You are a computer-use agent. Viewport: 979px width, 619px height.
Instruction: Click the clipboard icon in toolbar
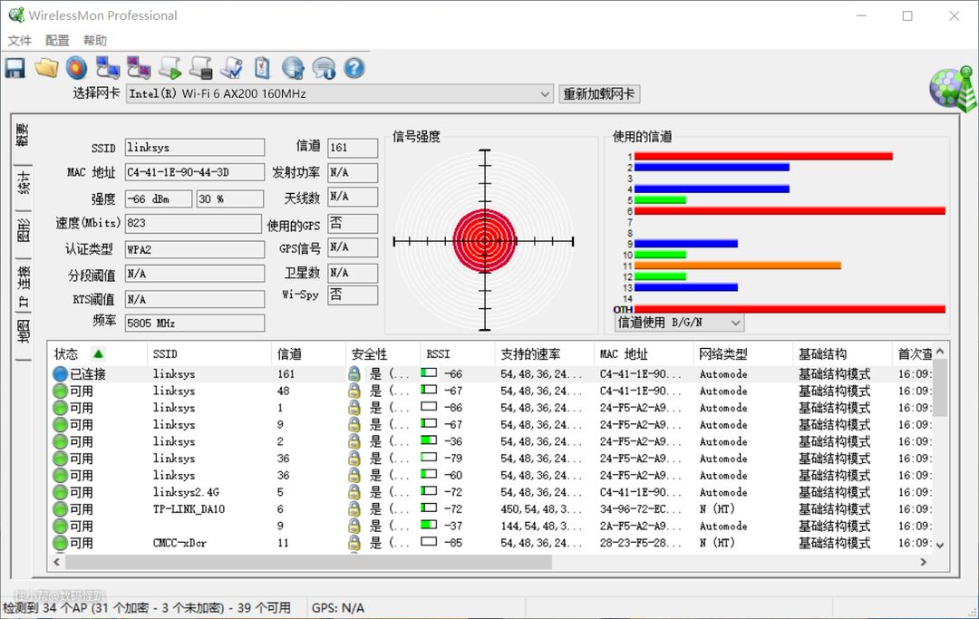[x=262, y=68]
